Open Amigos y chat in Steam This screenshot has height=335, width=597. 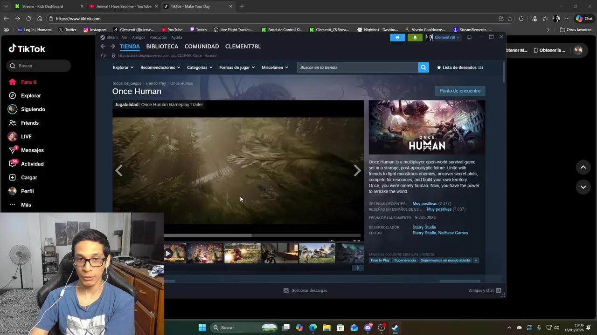(x=485, y=290)
